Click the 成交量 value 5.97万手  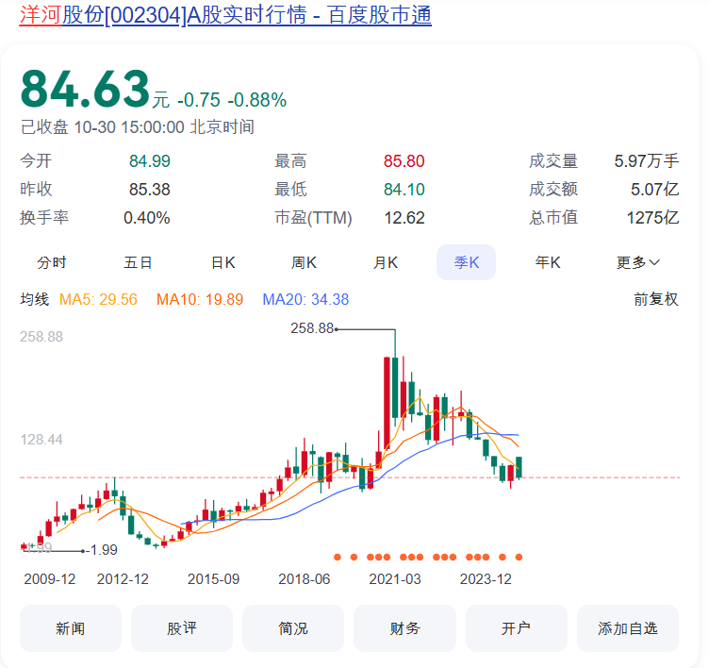(647, 161)
